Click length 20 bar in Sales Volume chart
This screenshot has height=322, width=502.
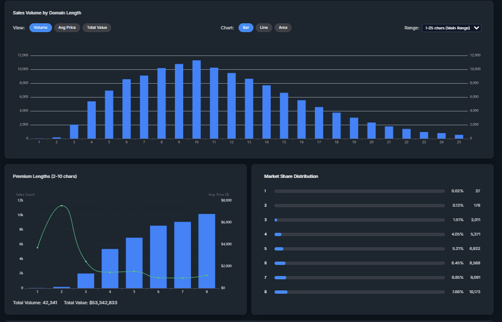(371, 130)
